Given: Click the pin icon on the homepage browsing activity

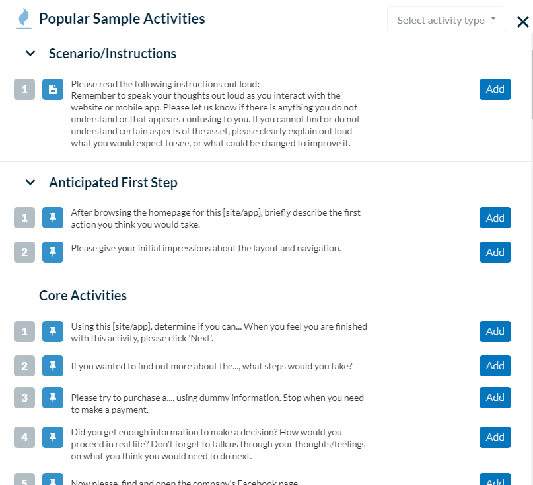Looking at the screenshot, I should click(52, 218).
